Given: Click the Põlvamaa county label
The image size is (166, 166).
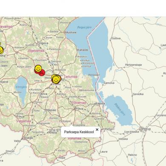Looking at the screenshot, I should coord(78,103).
